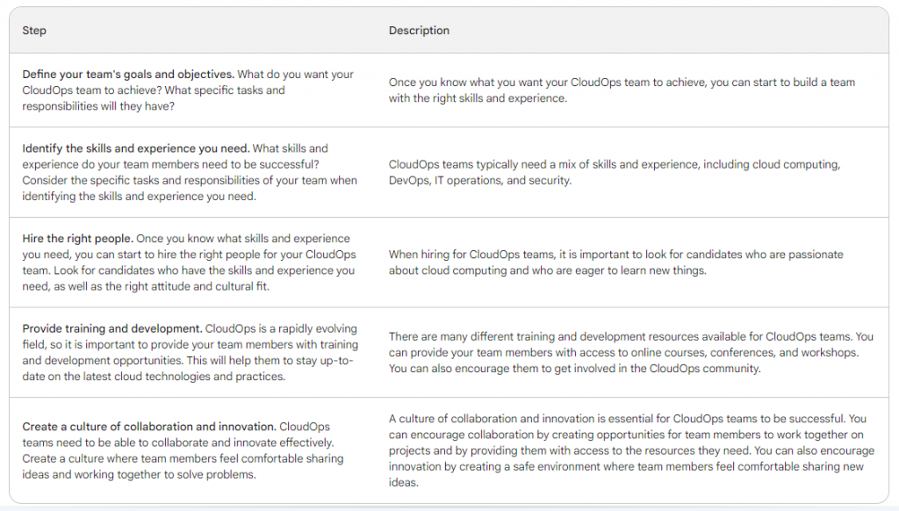Click description starting 'Once you know what you want'

click(x=622, y=90)
